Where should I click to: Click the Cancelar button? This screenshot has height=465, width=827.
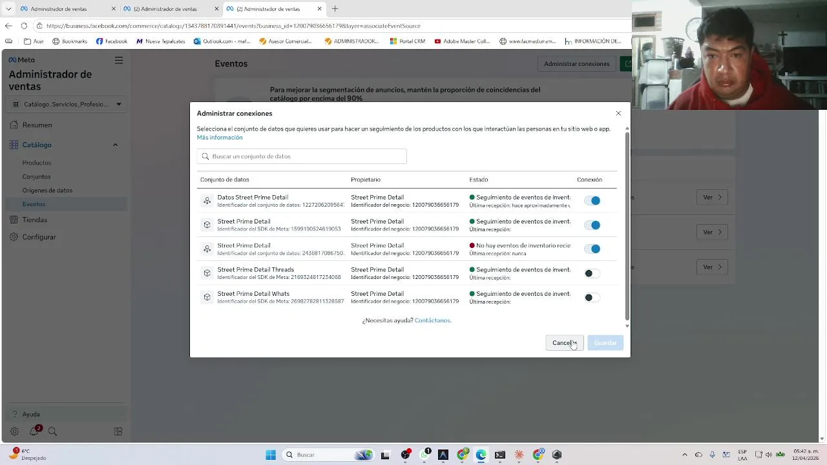pos(564,343)
